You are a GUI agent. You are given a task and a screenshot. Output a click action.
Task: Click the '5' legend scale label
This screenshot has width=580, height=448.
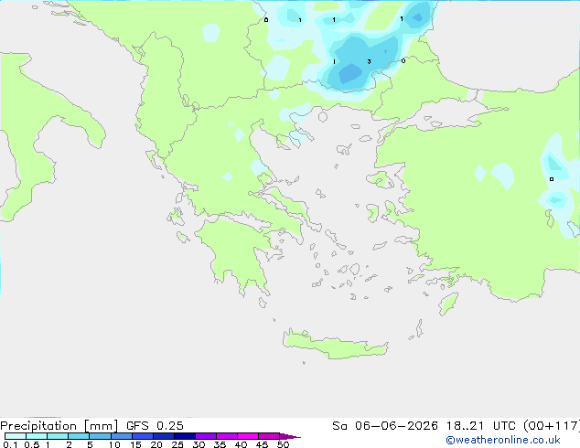point(90,444)
